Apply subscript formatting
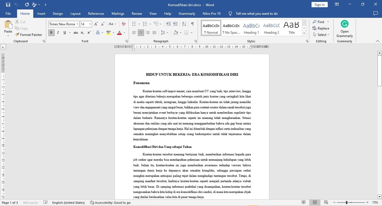The image size is (382, 206). pyautogui.click(x=83, y=32)
